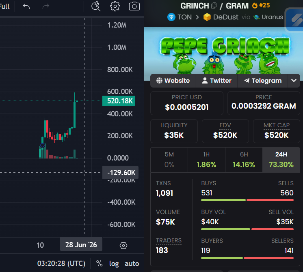Click the 0.0003292 GRAM price box
303x272 pixels.
coord(264,103)
